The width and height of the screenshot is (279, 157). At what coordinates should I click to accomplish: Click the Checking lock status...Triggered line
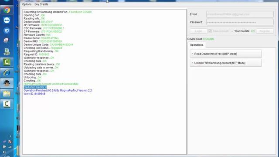(43, 48)
